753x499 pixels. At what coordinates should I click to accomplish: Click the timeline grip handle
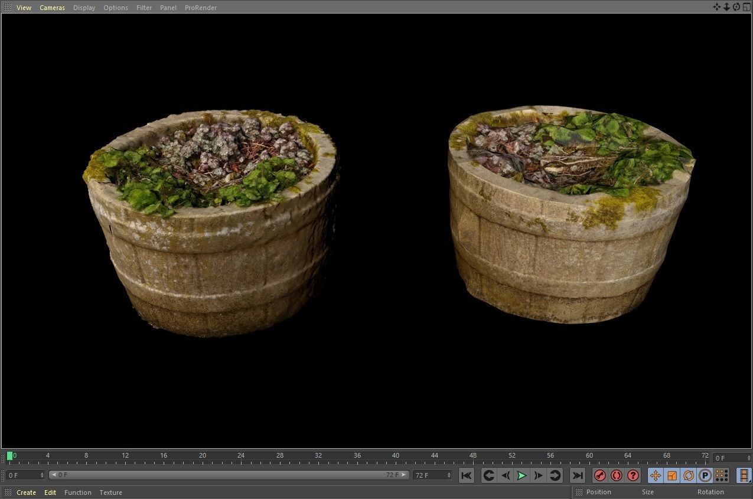point(3,458)
